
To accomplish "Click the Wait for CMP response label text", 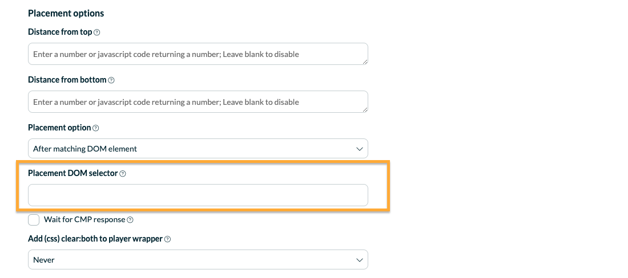I will pyautogui.click(x=84, y=220).
